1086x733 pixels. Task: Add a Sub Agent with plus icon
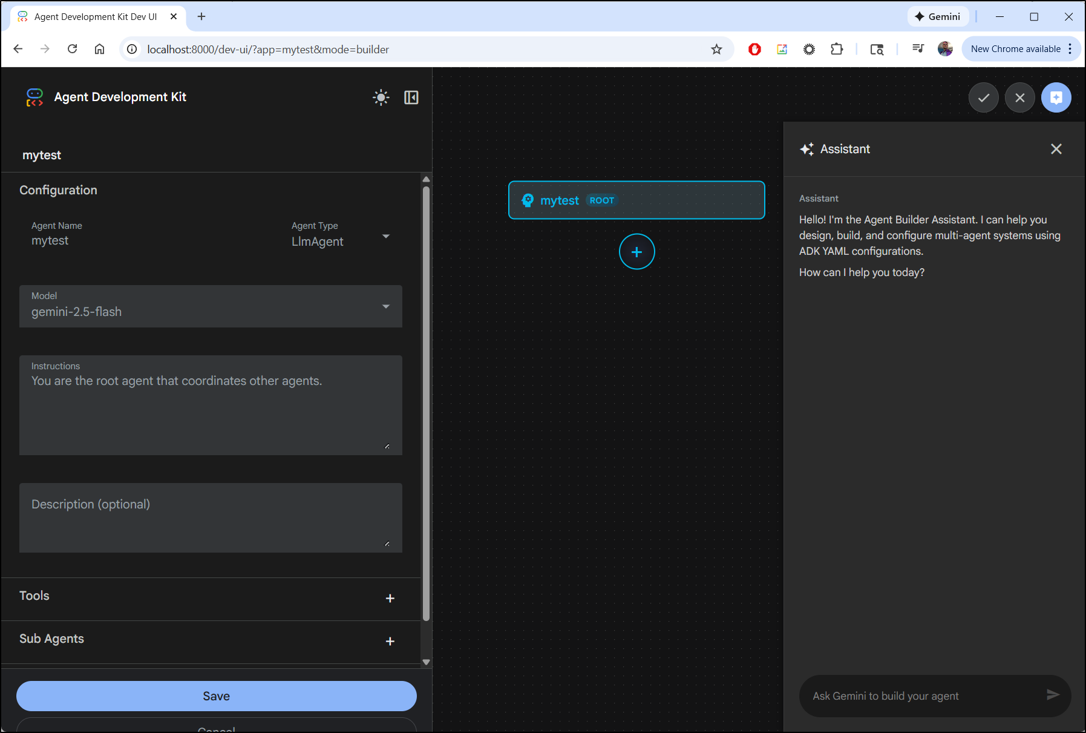click(390, 641)
